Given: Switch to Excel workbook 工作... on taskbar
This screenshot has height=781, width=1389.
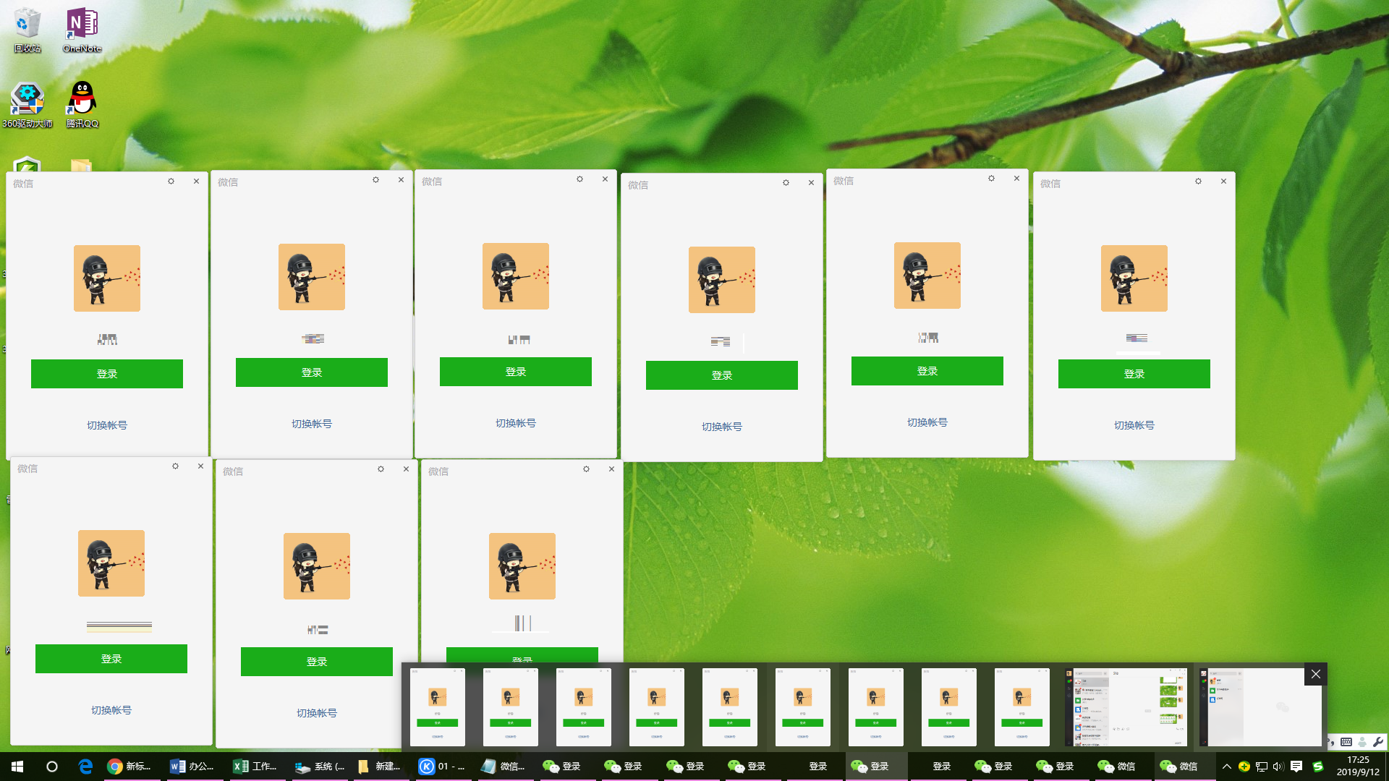Looking at the screenshot, I should tap(255, 767).
